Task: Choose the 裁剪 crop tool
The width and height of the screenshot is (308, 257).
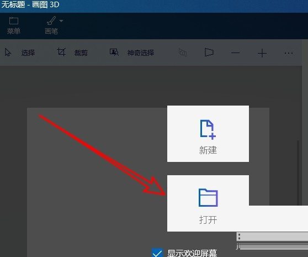Action: [x=72, y=53]
